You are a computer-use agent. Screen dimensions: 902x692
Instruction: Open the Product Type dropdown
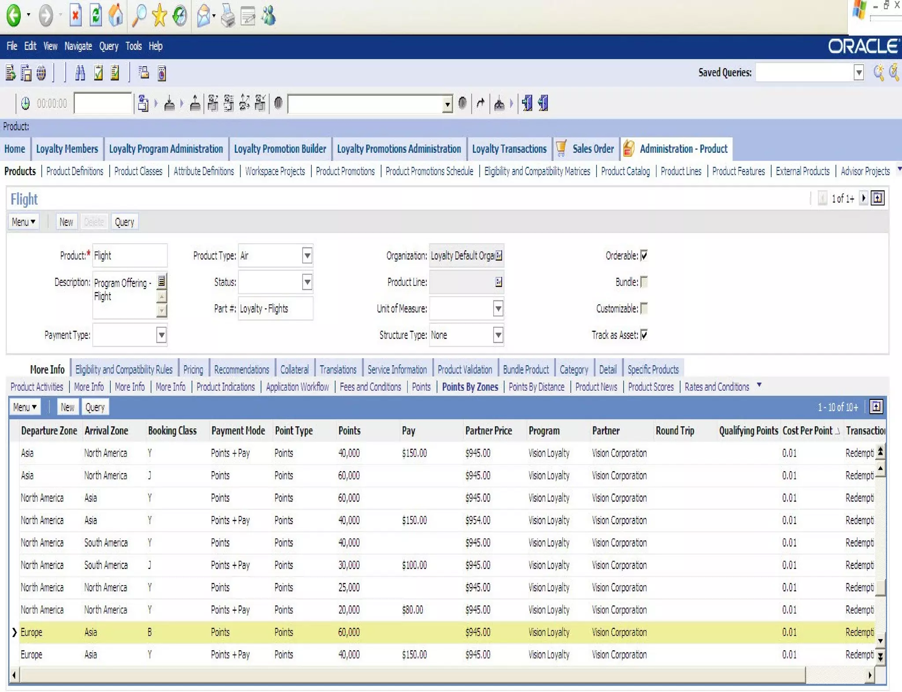[x=307, y=256]
